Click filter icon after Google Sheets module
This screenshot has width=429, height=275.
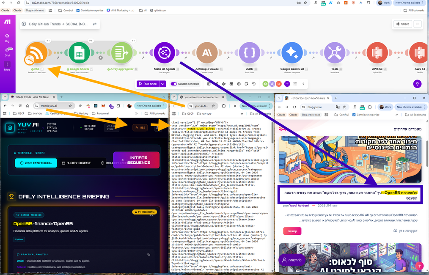coord(100,58)
